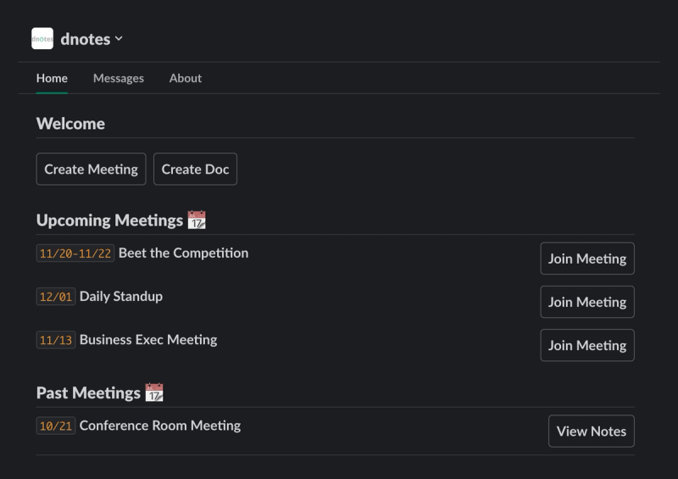Click calendar icon beside Past Meetings
Viewport: 678px width, 479px height.
[x=153, y=393]
